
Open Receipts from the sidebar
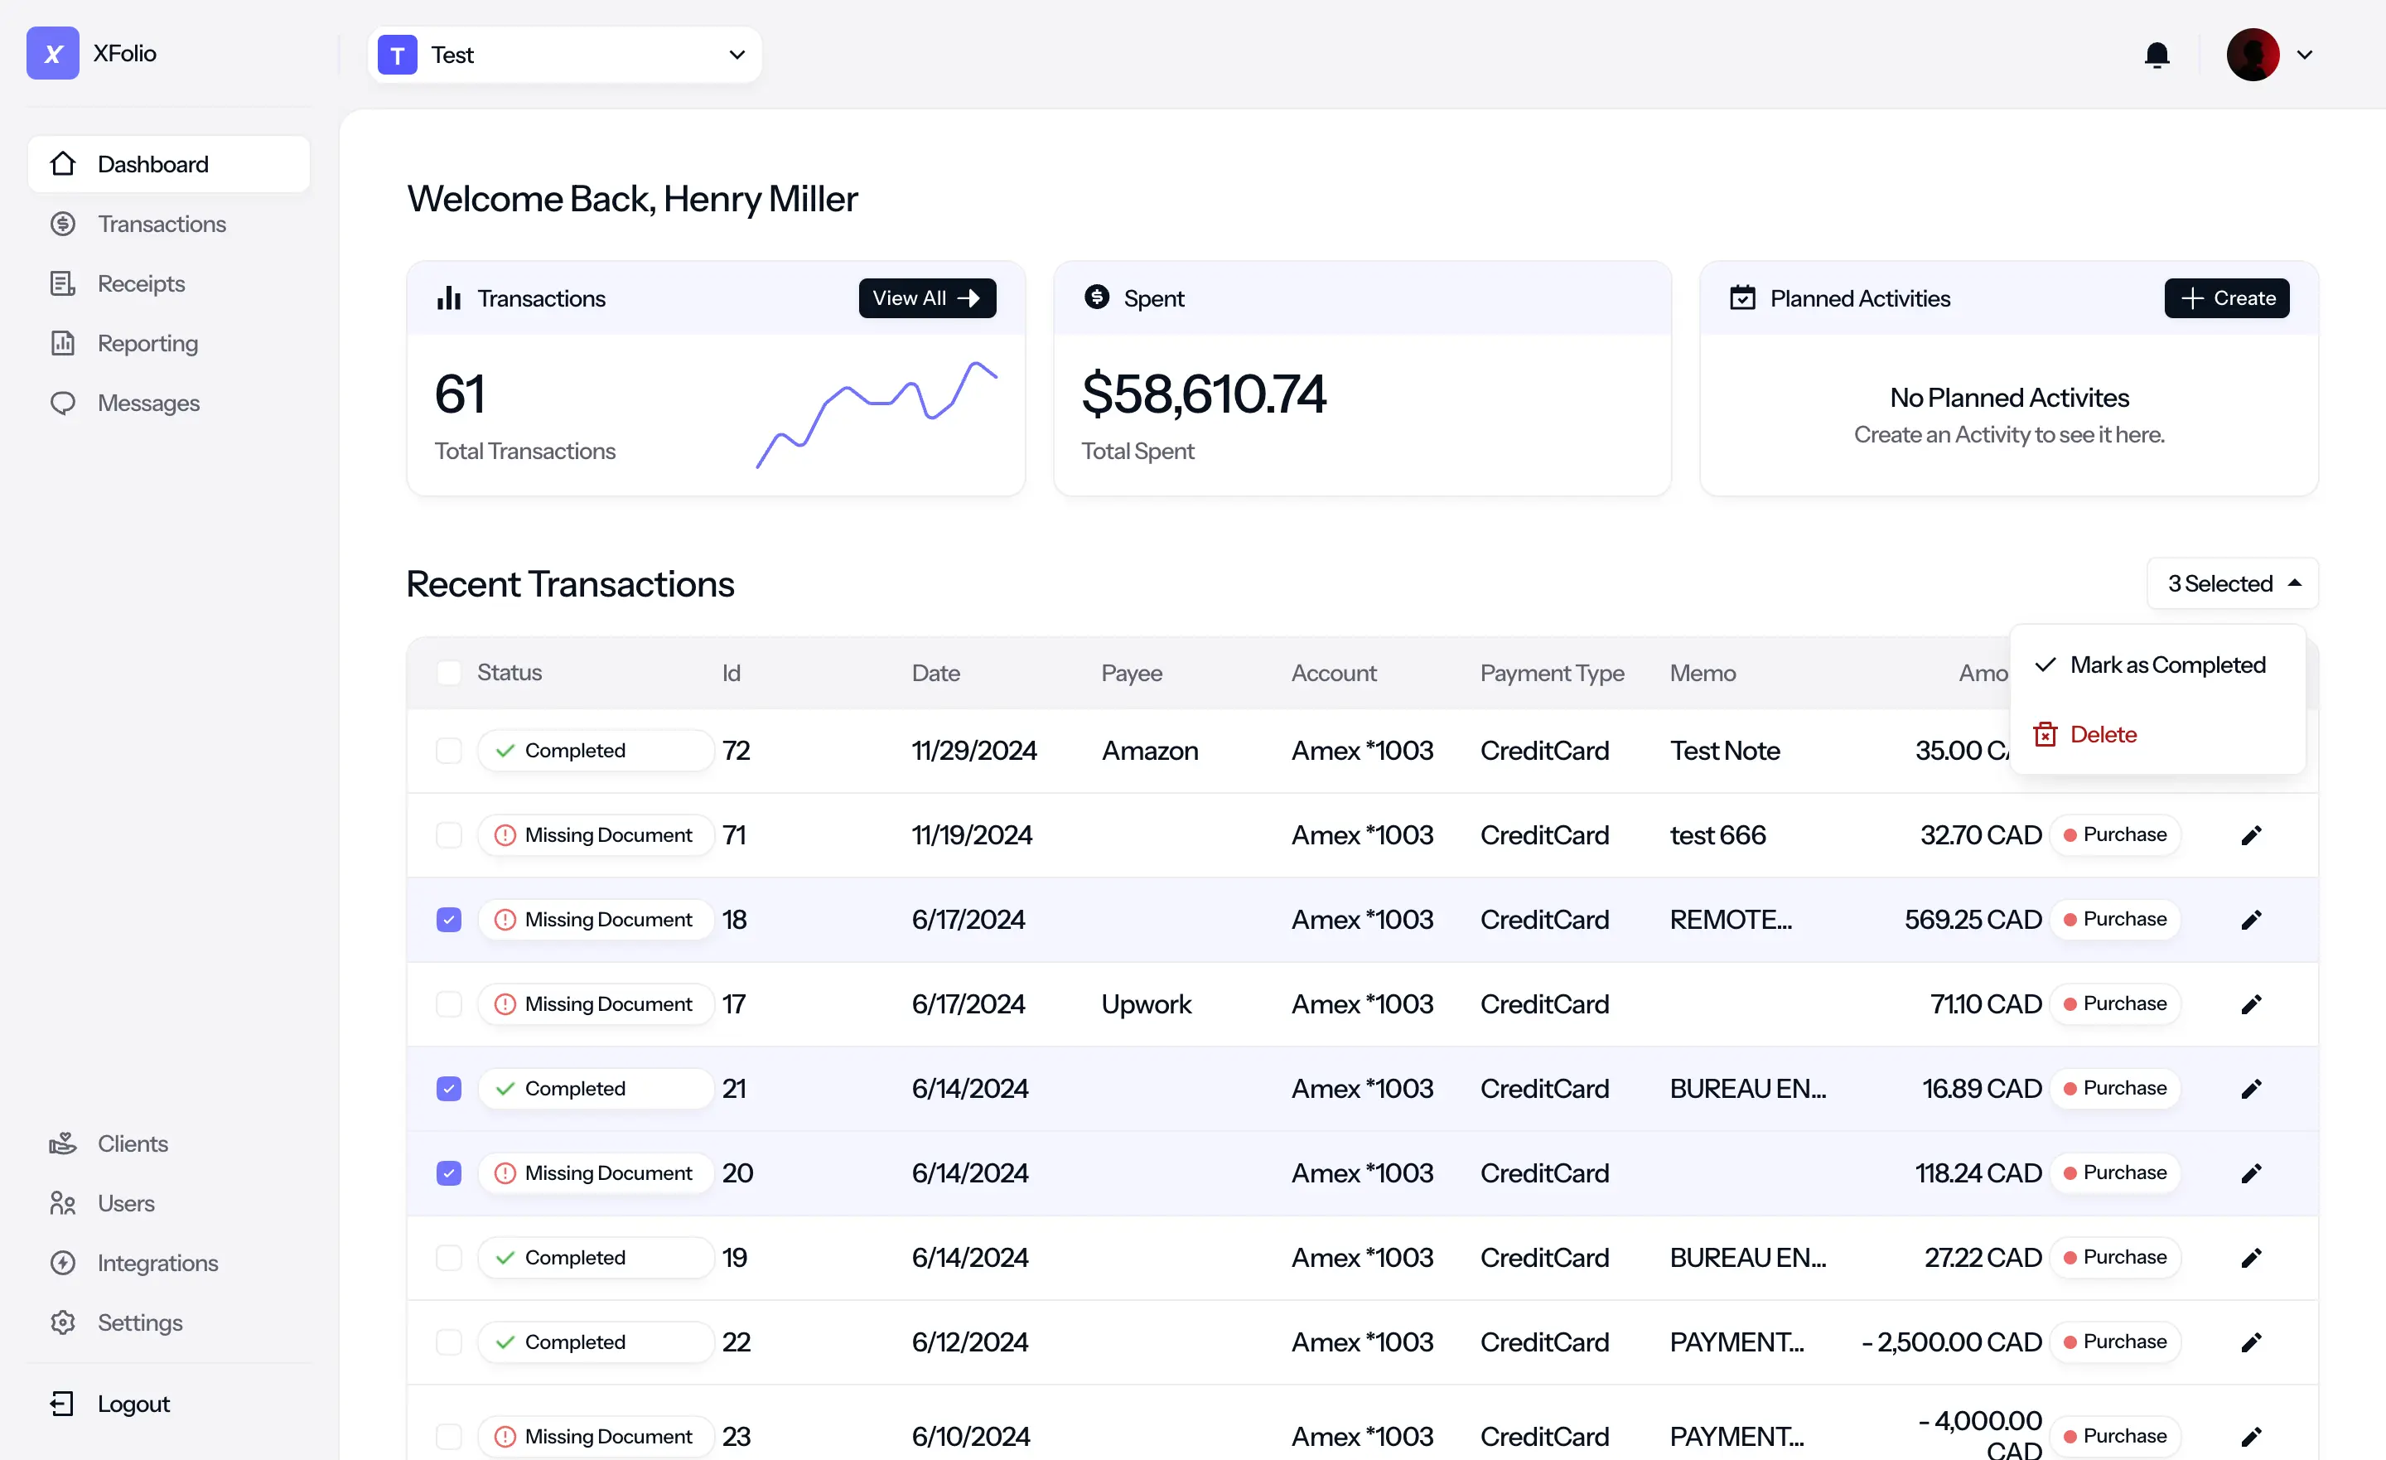140,284
